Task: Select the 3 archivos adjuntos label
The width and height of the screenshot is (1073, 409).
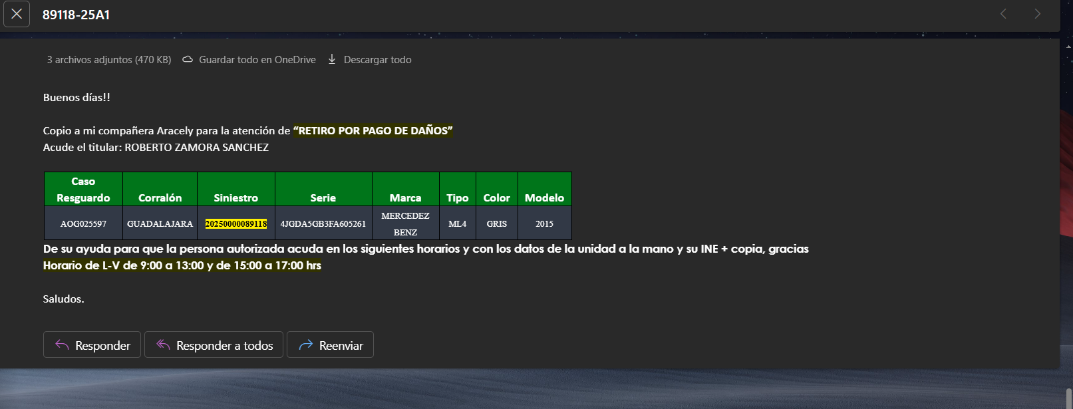Action: click(x=109, y=60)
